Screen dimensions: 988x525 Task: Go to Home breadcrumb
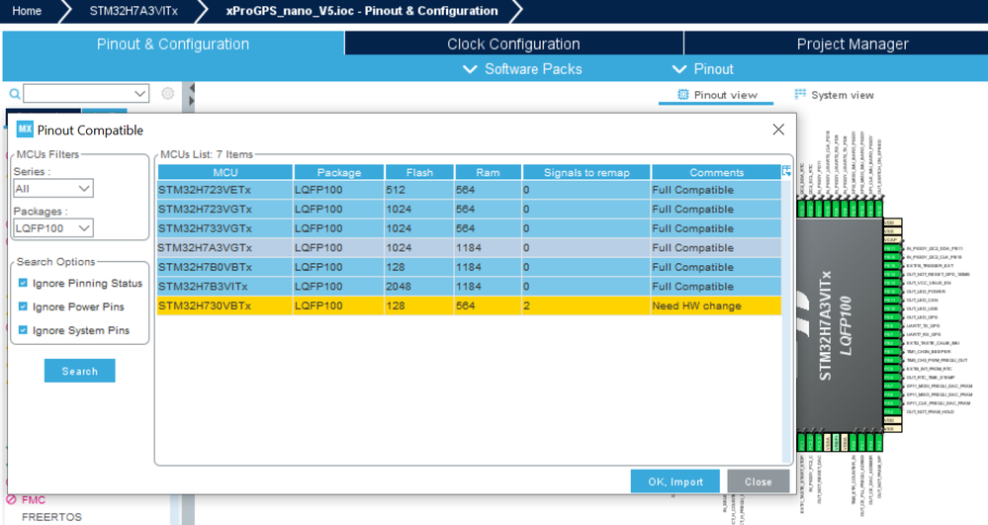[x=27, y=11]
